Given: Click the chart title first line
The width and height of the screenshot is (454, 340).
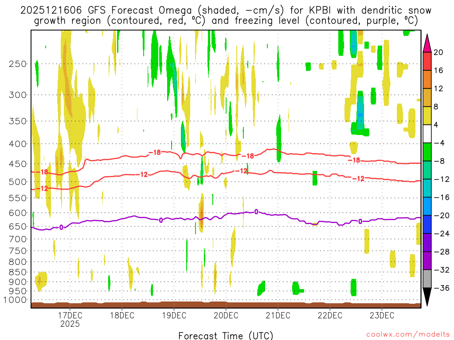Looking at the screenshot, I should [226, 11].
